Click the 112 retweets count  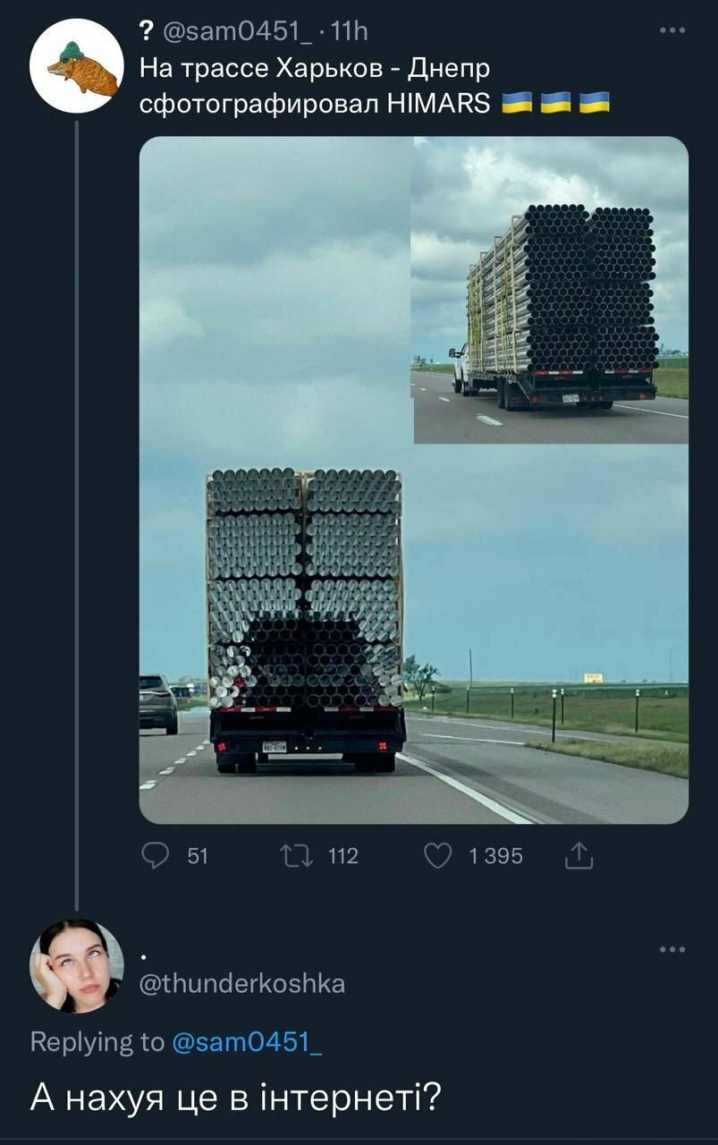coord(343,856)
